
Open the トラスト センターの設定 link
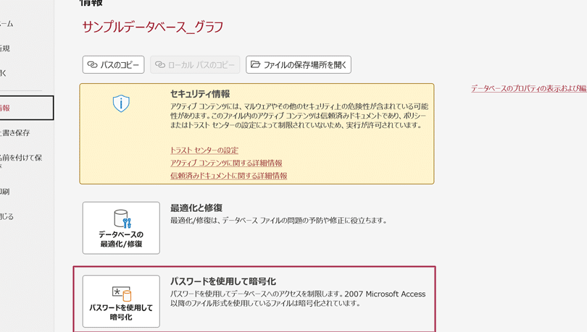click(204, 150)
